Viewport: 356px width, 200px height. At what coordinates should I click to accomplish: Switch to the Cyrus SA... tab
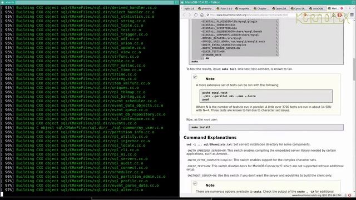(x=299, y=8)
